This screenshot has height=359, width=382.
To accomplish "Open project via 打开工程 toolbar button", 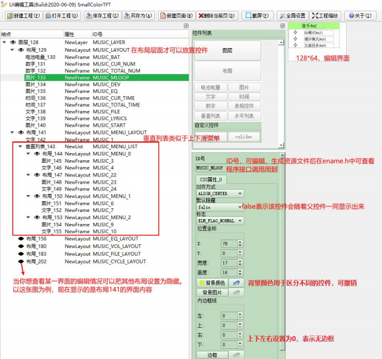I will [62, 16].
